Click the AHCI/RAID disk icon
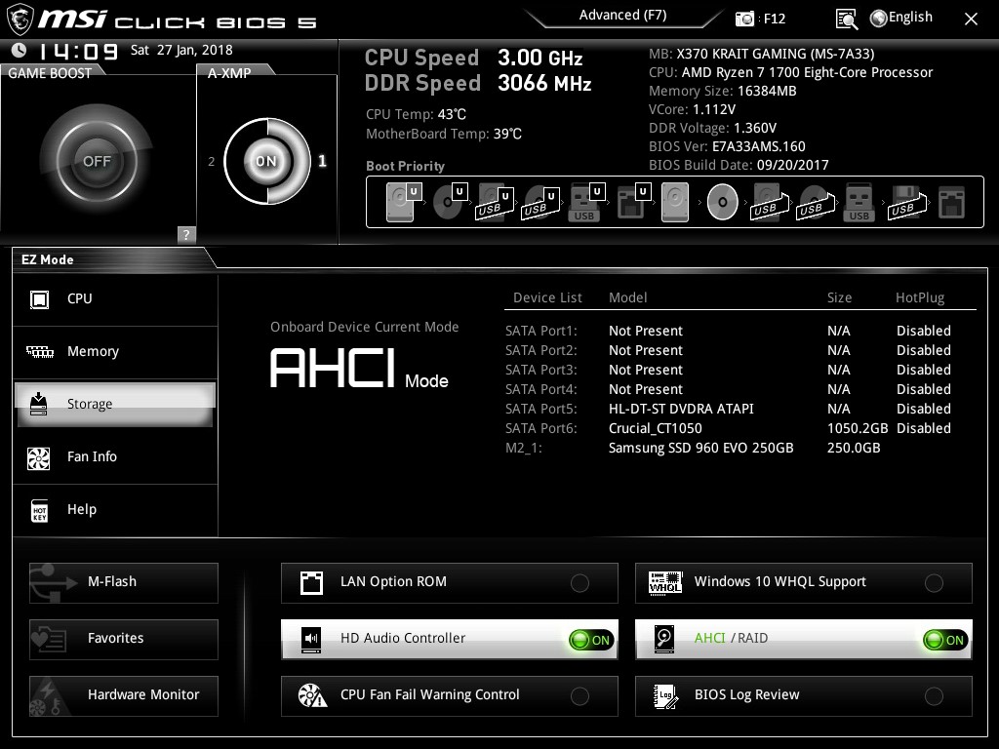Screen dimensions: 999x749 coord(663,639)
